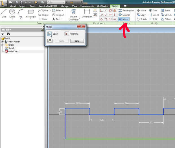175x148 pixels.
Task: Activate the Dimension tool
Action: tap(87, 14)
